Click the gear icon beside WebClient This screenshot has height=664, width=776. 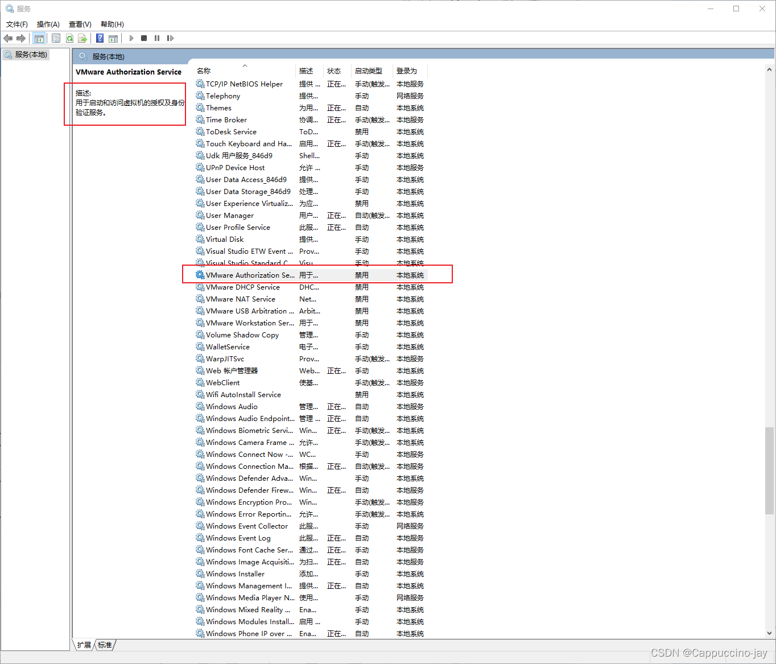[x=200, y=382]
